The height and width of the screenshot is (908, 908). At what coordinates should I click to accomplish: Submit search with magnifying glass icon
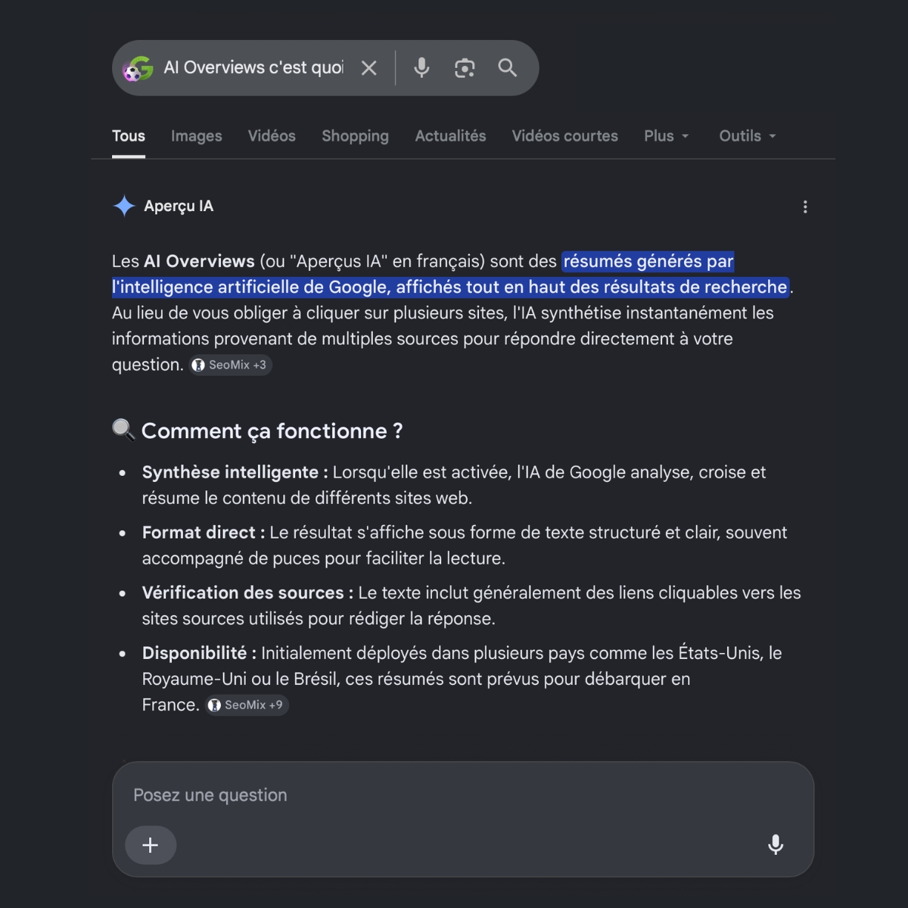508,68
